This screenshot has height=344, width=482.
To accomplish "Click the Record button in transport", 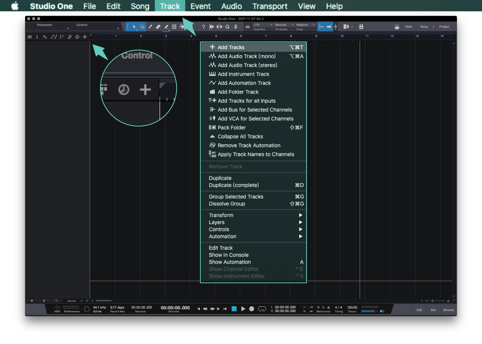I will [252, 309].
